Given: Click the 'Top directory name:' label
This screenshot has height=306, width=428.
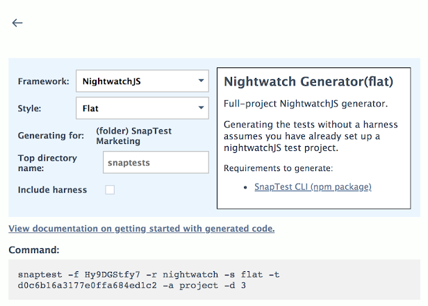Looking at the screenshot, I should click(47, 163).
